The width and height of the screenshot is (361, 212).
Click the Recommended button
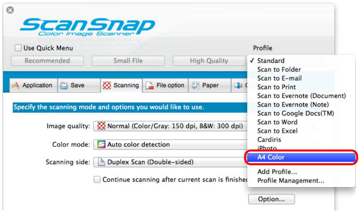click(x=47, y=60)
